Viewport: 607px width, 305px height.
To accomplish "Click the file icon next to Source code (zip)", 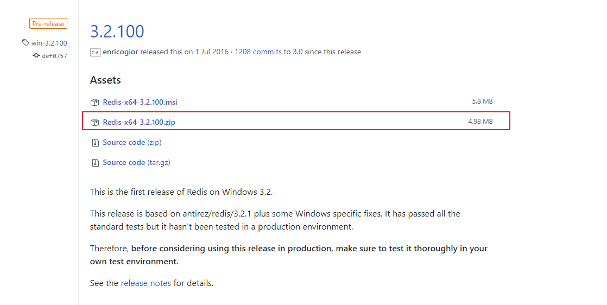I will pos(94,143).
